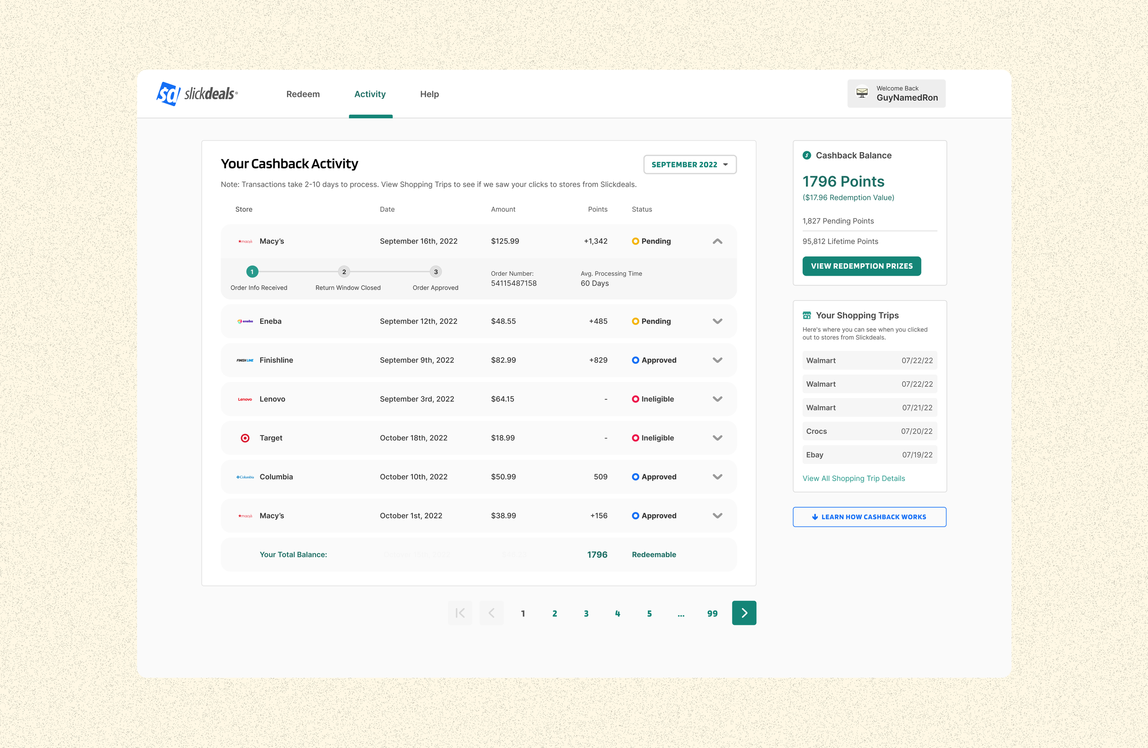
Task: Open the Help tab
Action: [429, 94]
